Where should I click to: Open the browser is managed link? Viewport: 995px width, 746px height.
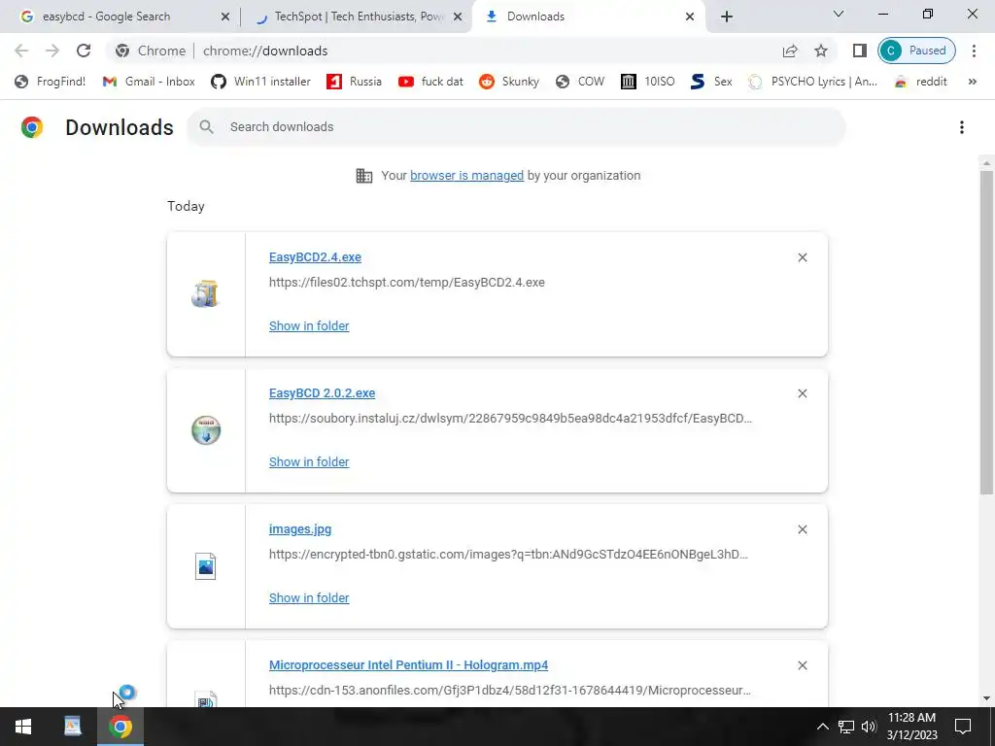[467, 176]
